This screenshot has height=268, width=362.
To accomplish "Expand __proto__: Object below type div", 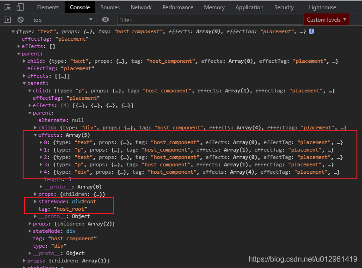I will [30, 253].
